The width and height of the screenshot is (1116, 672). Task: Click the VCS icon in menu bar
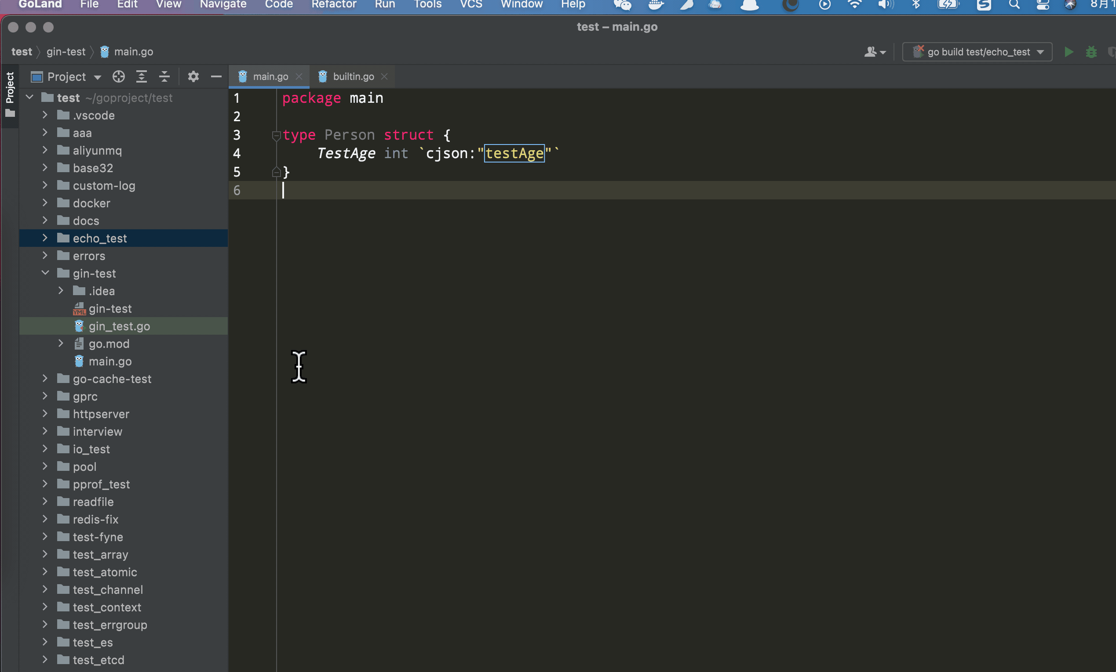[x=470, y=5]
